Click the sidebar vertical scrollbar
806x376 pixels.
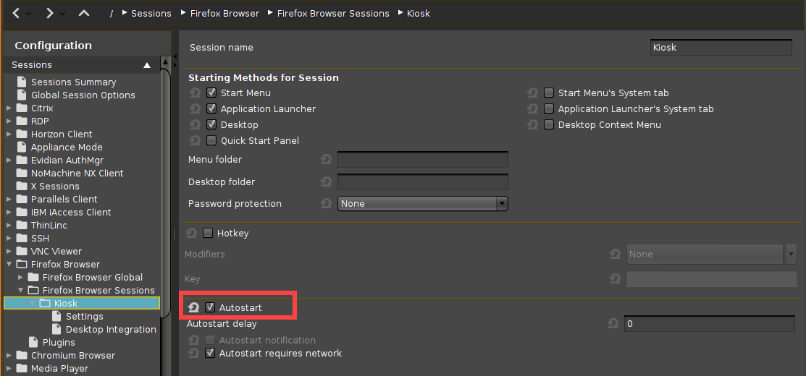coord(166,181)
